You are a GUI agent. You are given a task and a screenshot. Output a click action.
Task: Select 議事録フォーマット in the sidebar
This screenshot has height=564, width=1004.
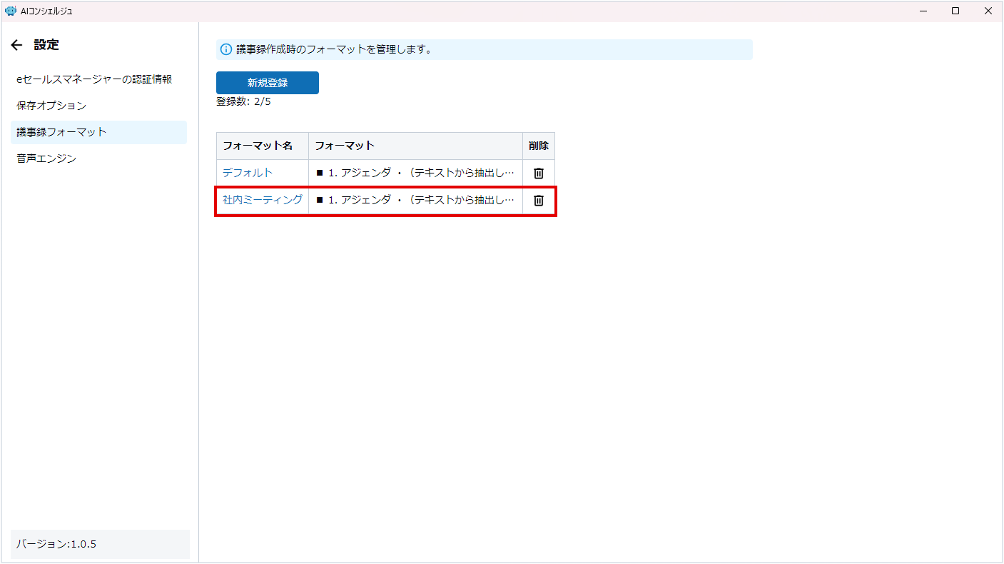(61, 132)
